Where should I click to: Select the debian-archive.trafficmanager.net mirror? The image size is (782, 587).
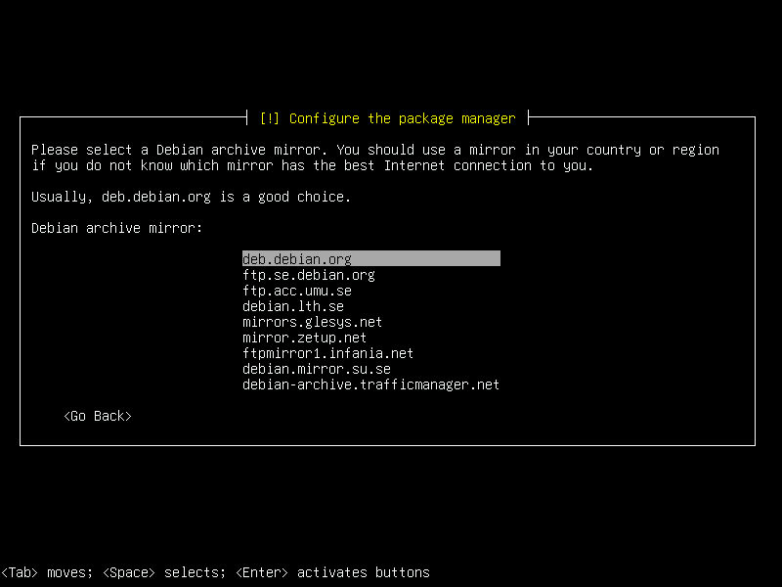[371, 384]
